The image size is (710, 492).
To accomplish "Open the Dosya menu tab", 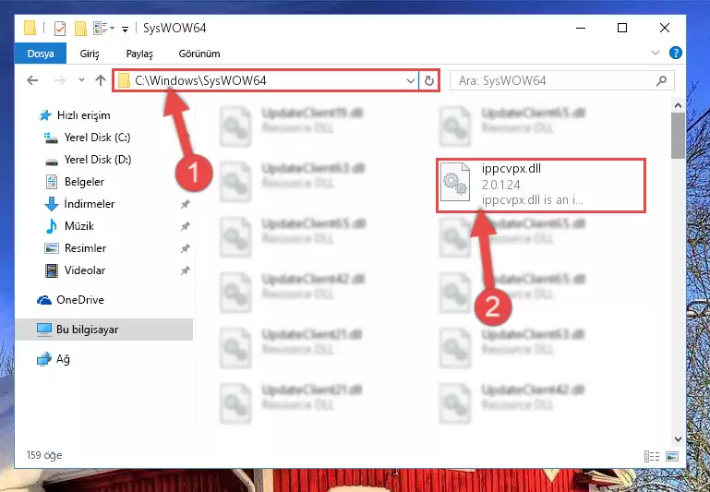I will pyautogui.click(x=41, y=54).
